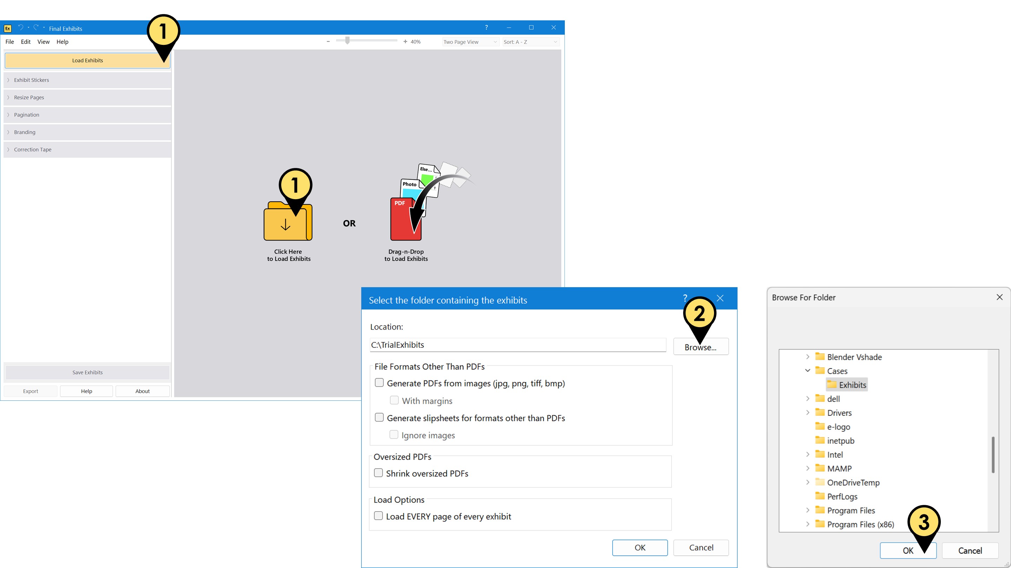The height and width of the screenshot is (568, 1011).
Task: Expand the Program Files (x86) chevron
Action: [808, 524]
